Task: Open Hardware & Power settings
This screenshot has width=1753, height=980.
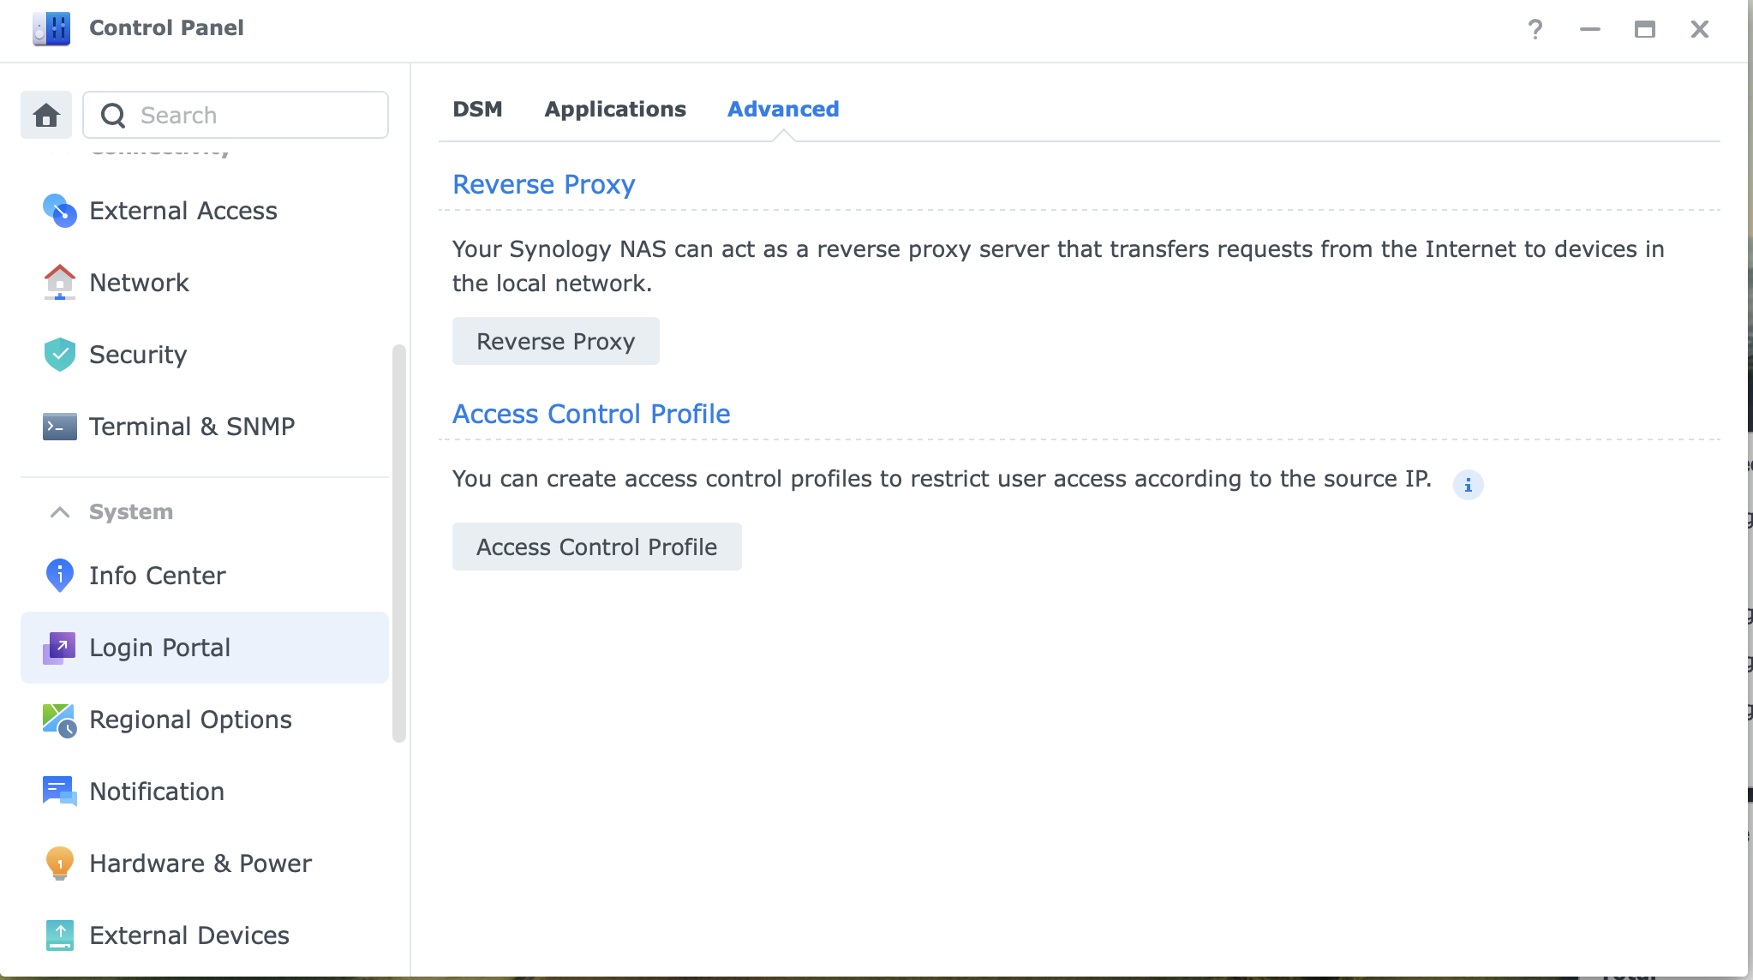Action: click(200, 863)
